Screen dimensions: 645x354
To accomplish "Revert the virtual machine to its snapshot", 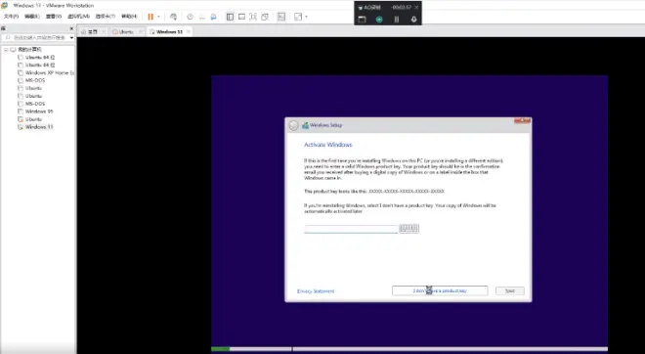I will click(x=201, y=17).
